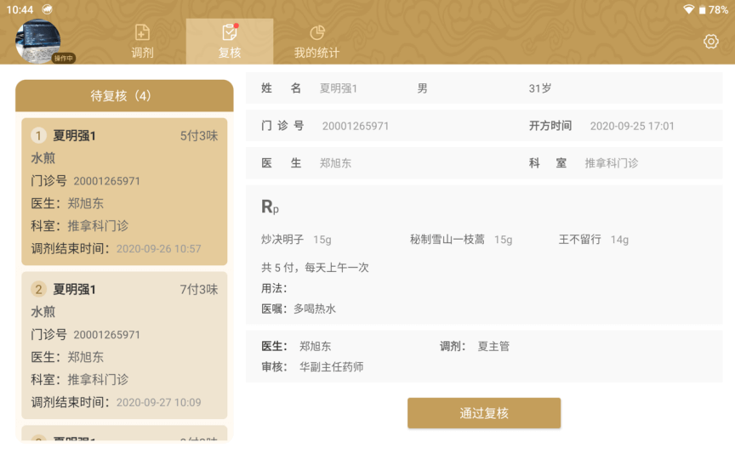The height and width of the screenshot is (459, 735).
Task: Click the 我的统计 pie chart icon
Action: tap(316, 32)
